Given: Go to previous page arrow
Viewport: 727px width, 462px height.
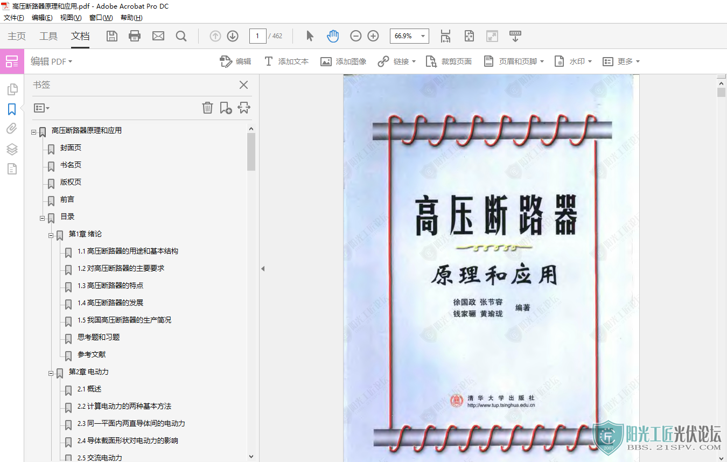Looking at the screenshot, I should coord(215,36).
